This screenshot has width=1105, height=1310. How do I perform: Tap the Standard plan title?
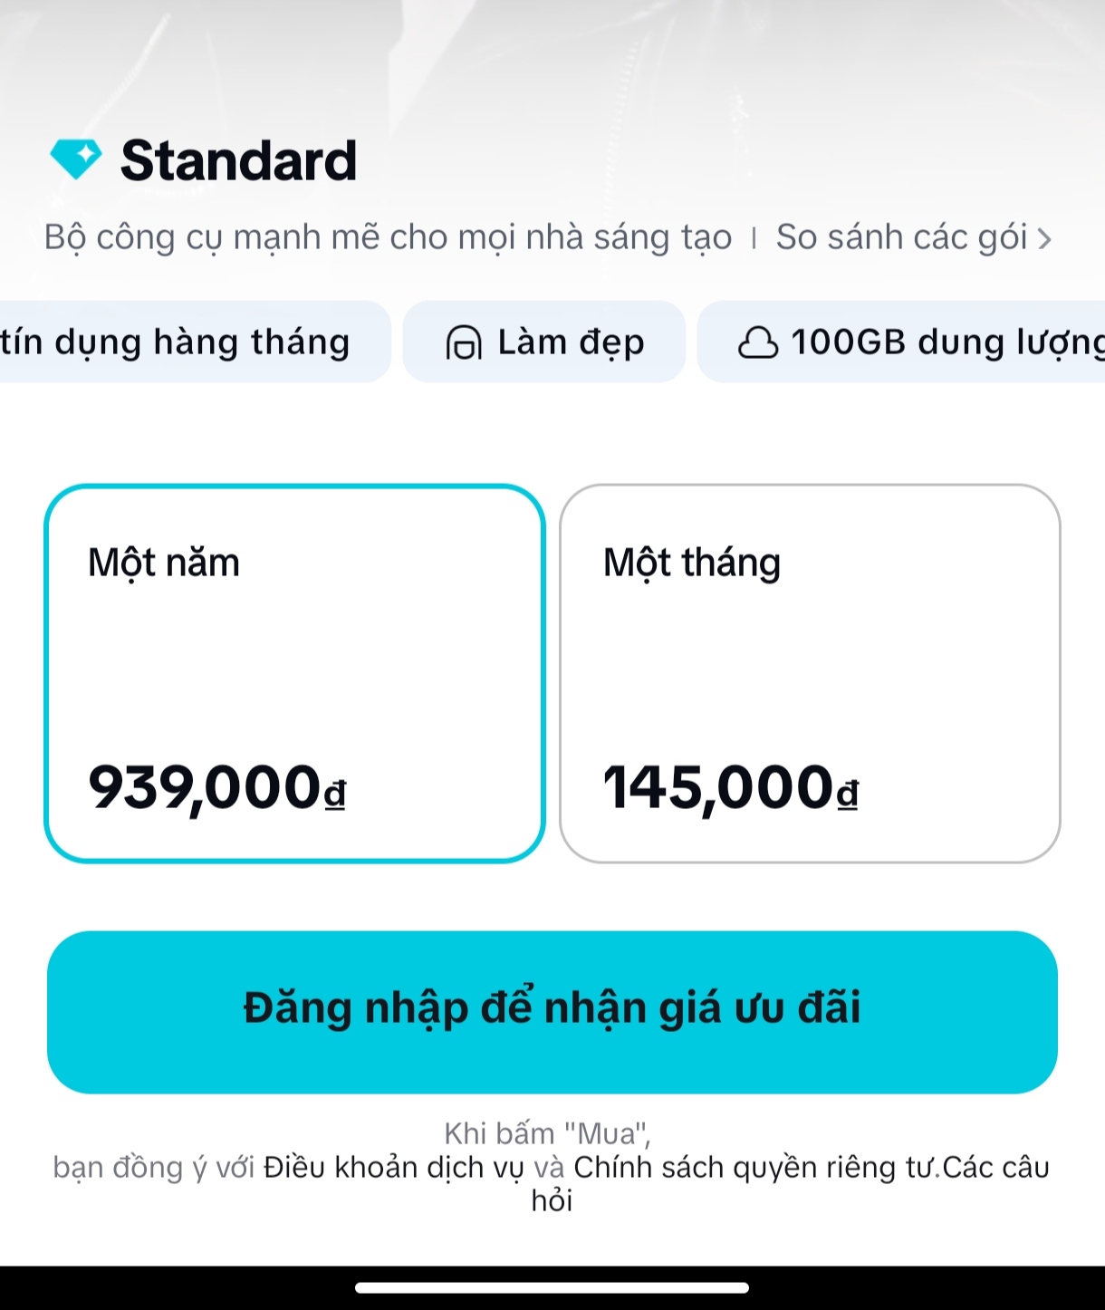coord(238,160)
